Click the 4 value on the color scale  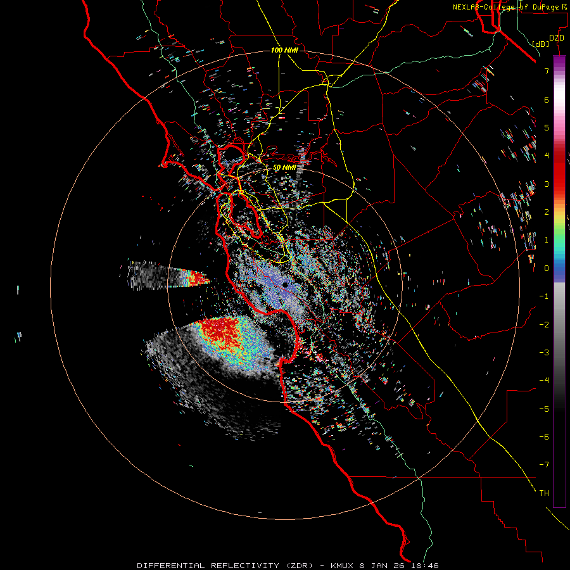(547, 156)
